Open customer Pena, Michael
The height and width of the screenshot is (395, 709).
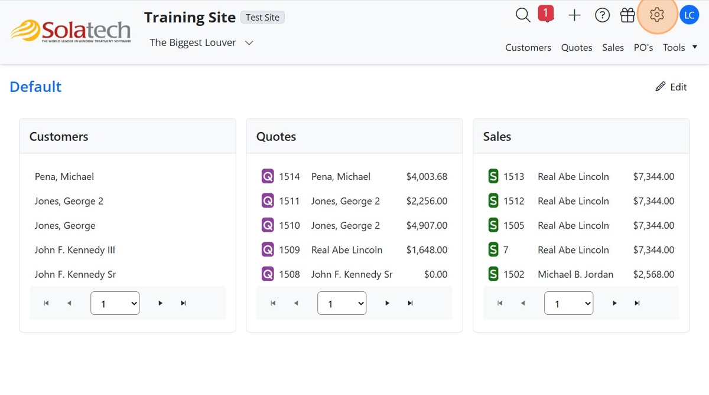pyautogui.click(x=64, y=176)
